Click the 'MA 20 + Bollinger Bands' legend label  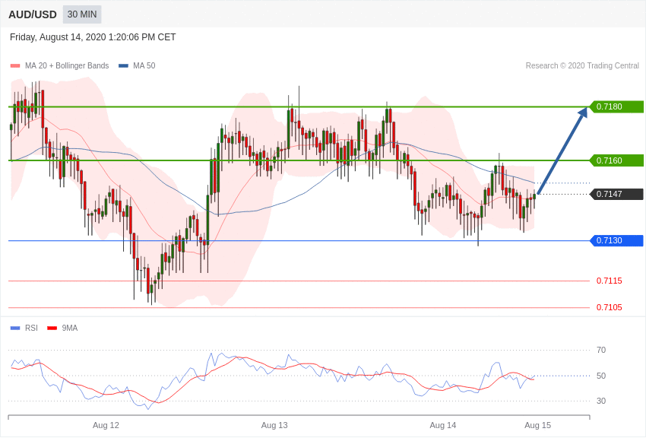(67, 65)
